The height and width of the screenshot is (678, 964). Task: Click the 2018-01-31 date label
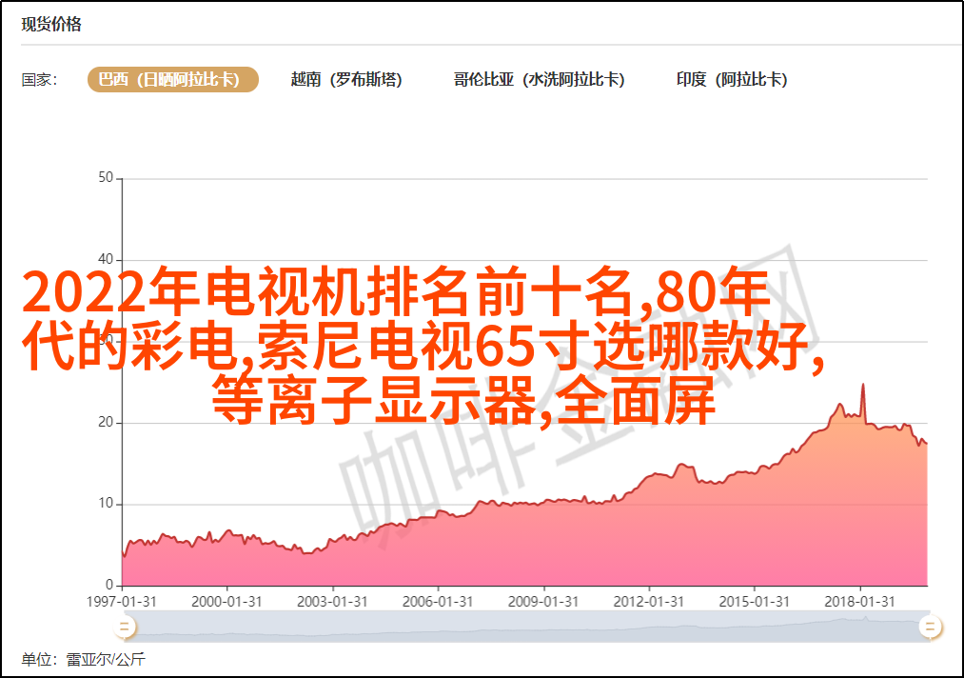click(x=860, y=602)
